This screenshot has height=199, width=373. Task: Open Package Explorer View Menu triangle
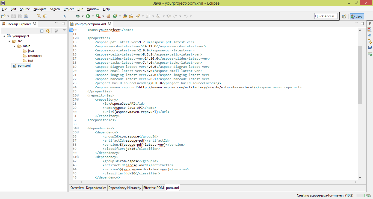pos(64,30)
